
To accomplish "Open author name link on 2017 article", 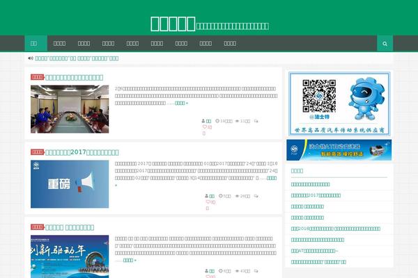I will pyautogui.click(x=212, y=196).
